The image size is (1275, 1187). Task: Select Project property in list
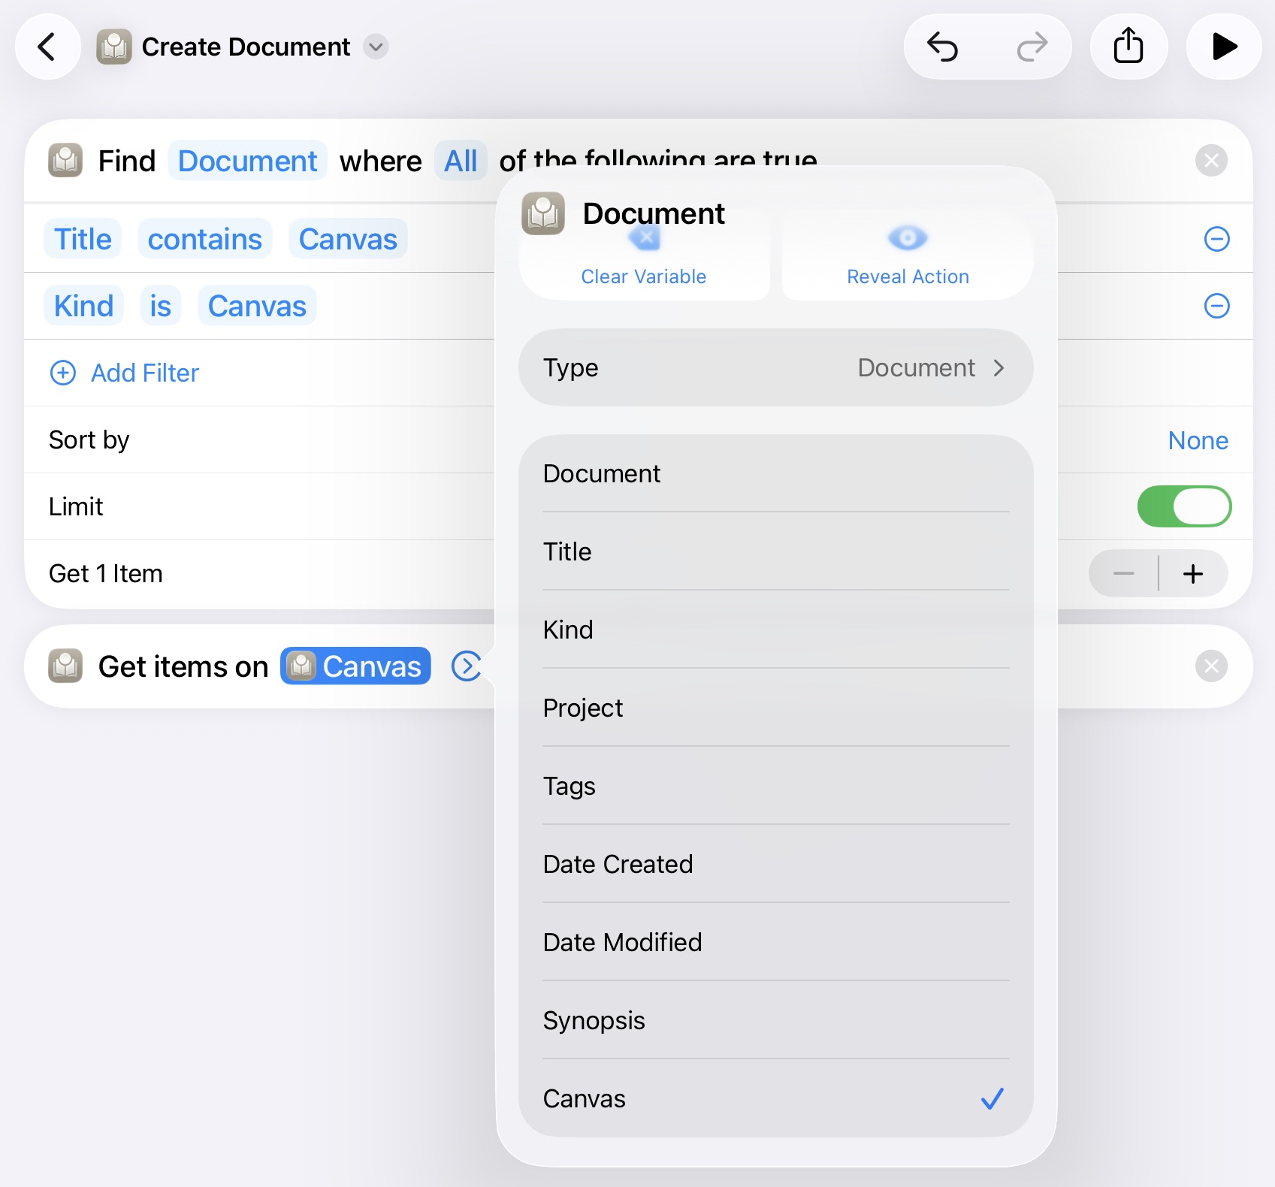[x=775, y=708]
